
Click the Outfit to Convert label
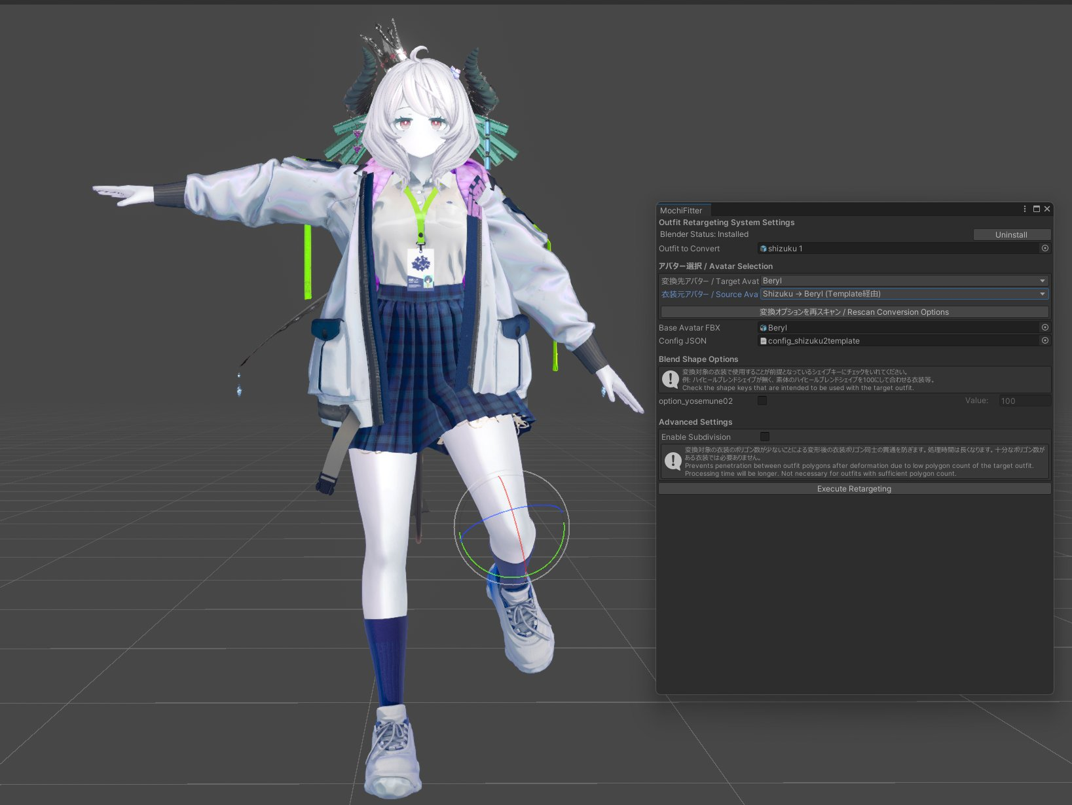pyautogui.click(x=689, y=249)
